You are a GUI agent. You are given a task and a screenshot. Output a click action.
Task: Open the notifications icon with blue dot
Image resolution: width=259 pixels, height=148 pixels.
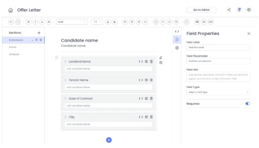[239, 10]
